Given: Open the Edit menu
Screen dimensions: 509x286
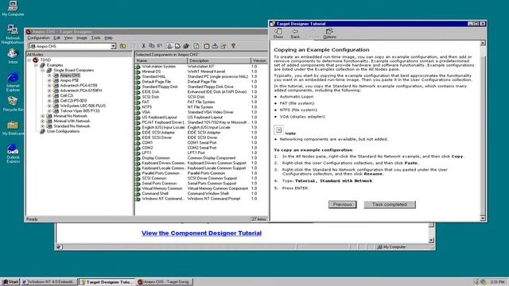Looking at the screenshot, I should pos(56,38).
